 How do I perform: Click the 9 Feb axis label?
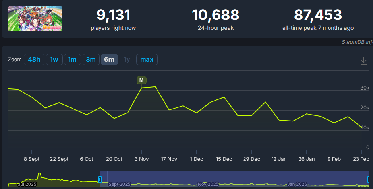pos(334,159)
